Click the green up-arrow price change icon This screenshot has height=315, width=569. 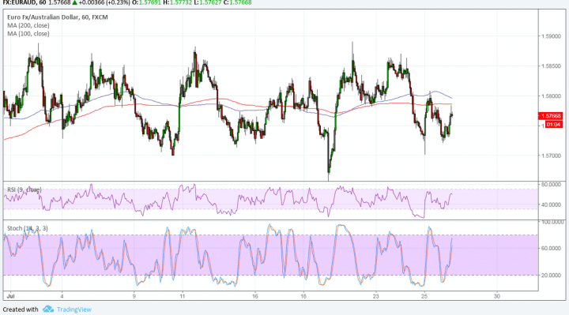pyautogui.click(x=74, y=2)
